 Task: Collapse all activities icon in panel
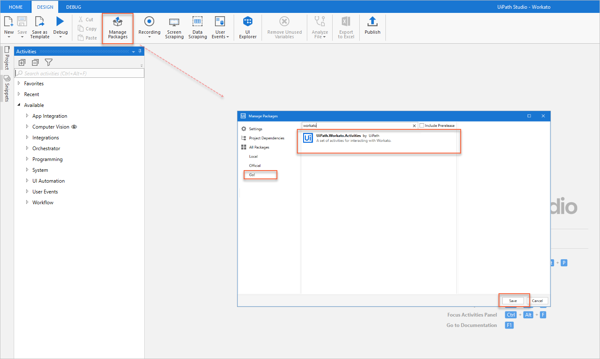[35, 62]
